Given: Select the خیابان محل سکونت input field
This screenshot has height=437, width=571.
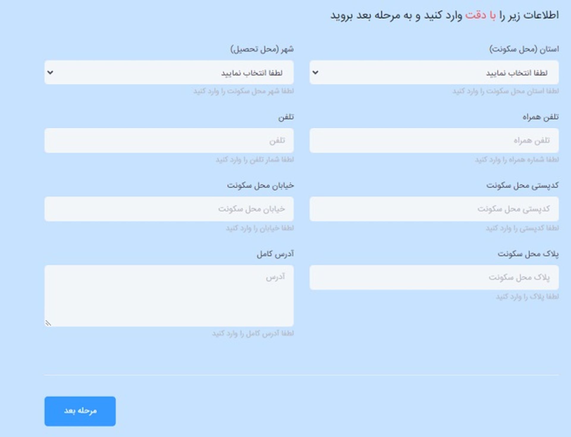Looking at the screenshot, I should (170, 209).
